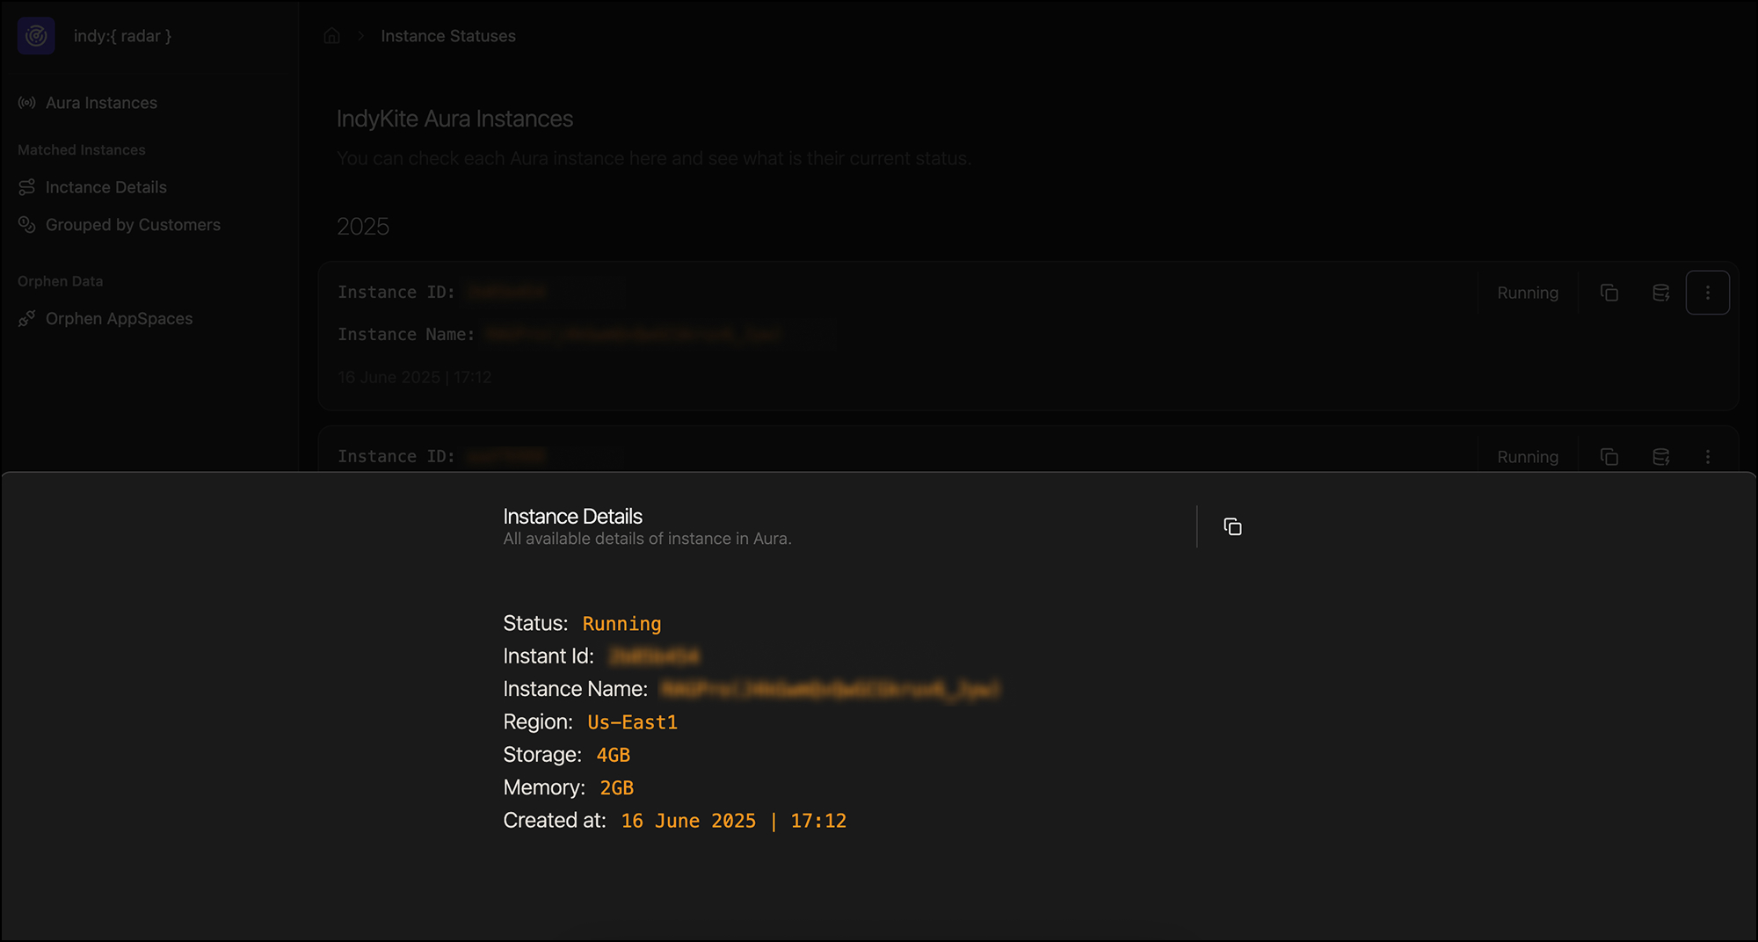Open the three-dot menu on the first instance
The image size is (1758, 942).
[x=1708, y=293]
